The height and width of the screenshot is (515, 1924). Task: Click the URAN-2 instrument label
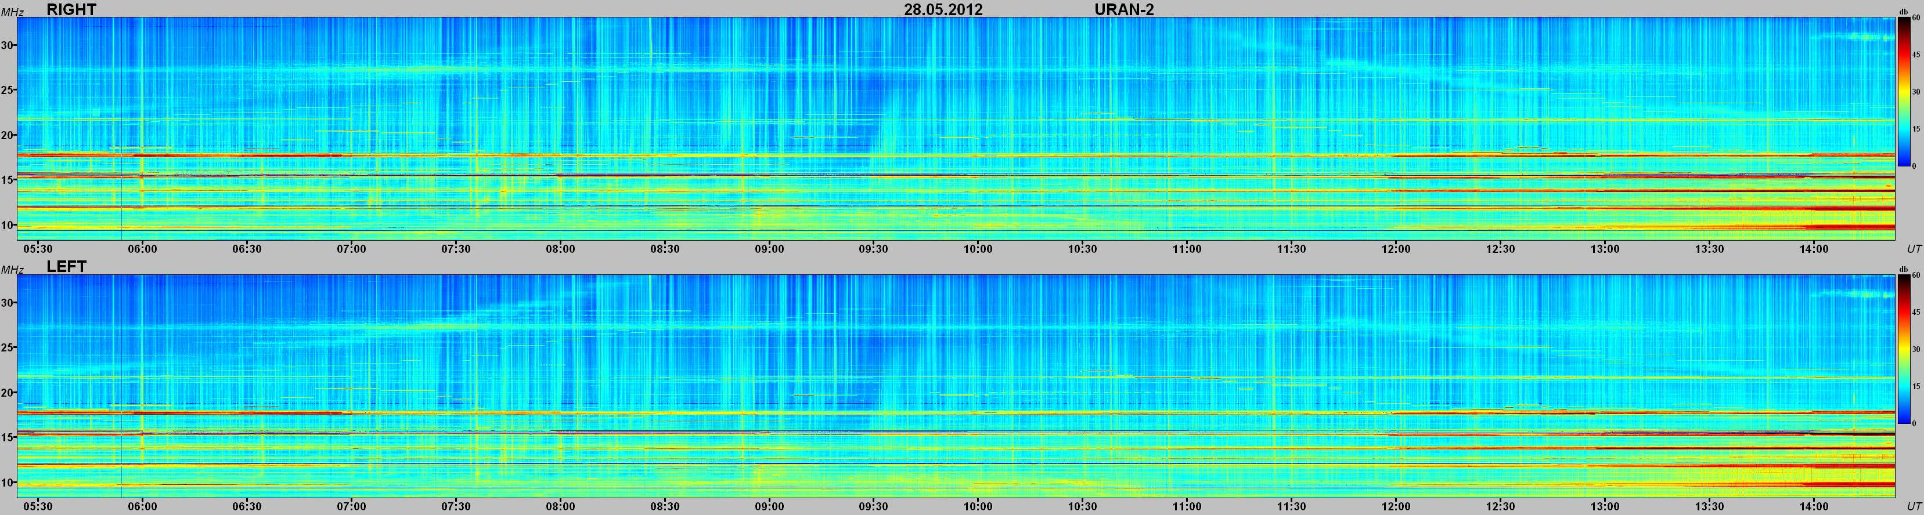coord(1124,10)
